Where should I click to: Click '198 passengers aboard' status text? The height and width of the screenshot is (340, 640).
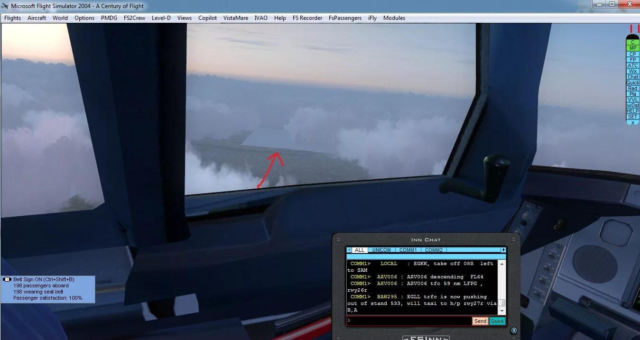click(x=41, y=285)
